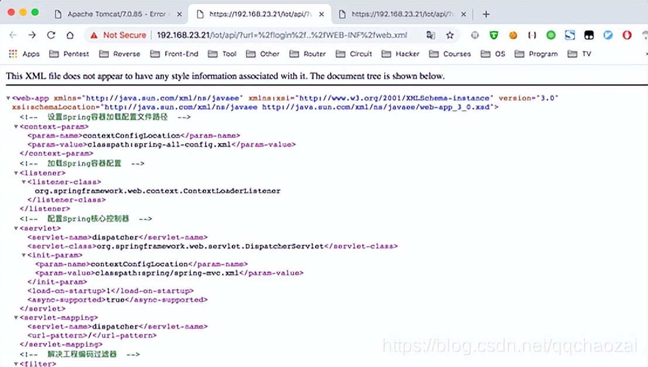Close the third browser tab
The height and width of the screenshot is (367, 648).
click(x=463, y=14)
